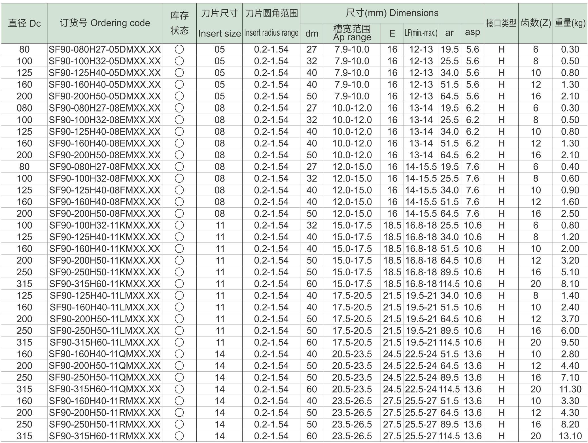Click the stock circle for SF90-100H32-11KMXX.XX
This screenshot has width=588, height=443.
pyautogui.click(x=179, y=225)
